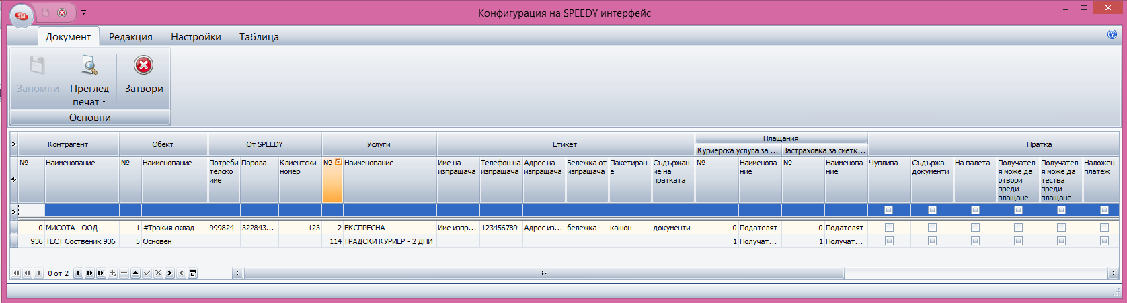Click the Затвори red X ribbon button
1127x303 pixels.
[144, 75]
